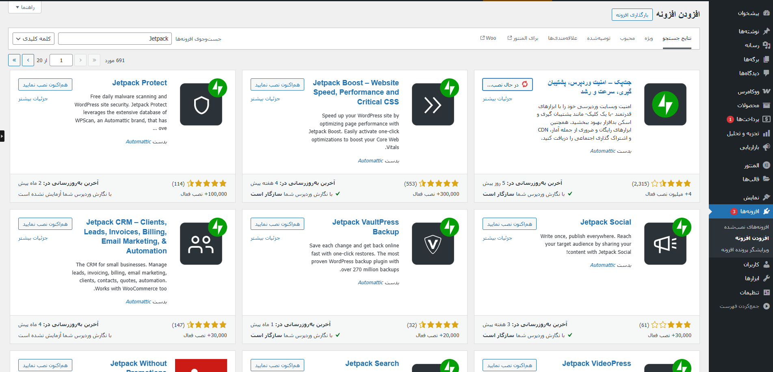The height and width of the screenshot is (372, 773).
Task: Install Jetpack CRM plugin now
Action: (x=45, y=224)
